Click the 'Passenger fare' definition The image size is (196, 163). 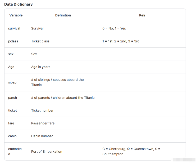click(43, 123)
